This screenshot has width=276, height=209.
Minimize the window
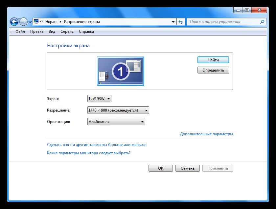pyautogui.click(x=238, y=10)
